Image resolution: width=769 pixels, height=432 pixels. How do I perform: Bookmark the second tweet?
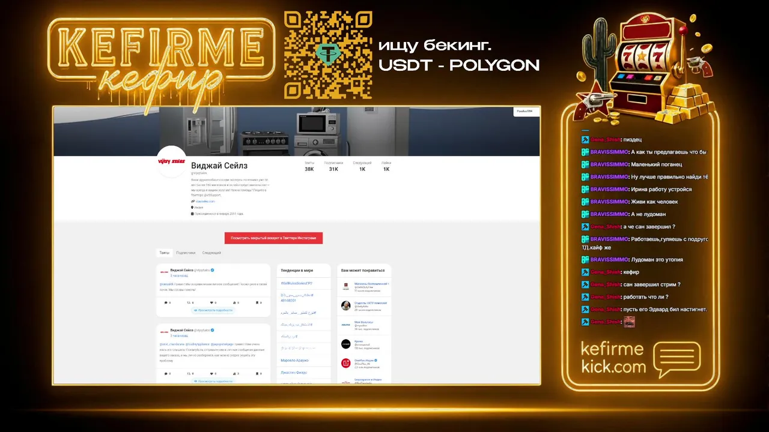pos(258,373)
